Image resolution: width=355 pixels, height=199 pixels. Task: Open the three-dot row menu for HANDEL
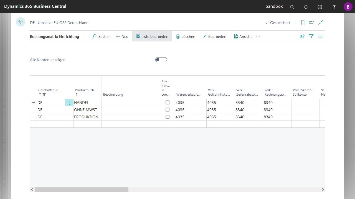pos(69,103)
